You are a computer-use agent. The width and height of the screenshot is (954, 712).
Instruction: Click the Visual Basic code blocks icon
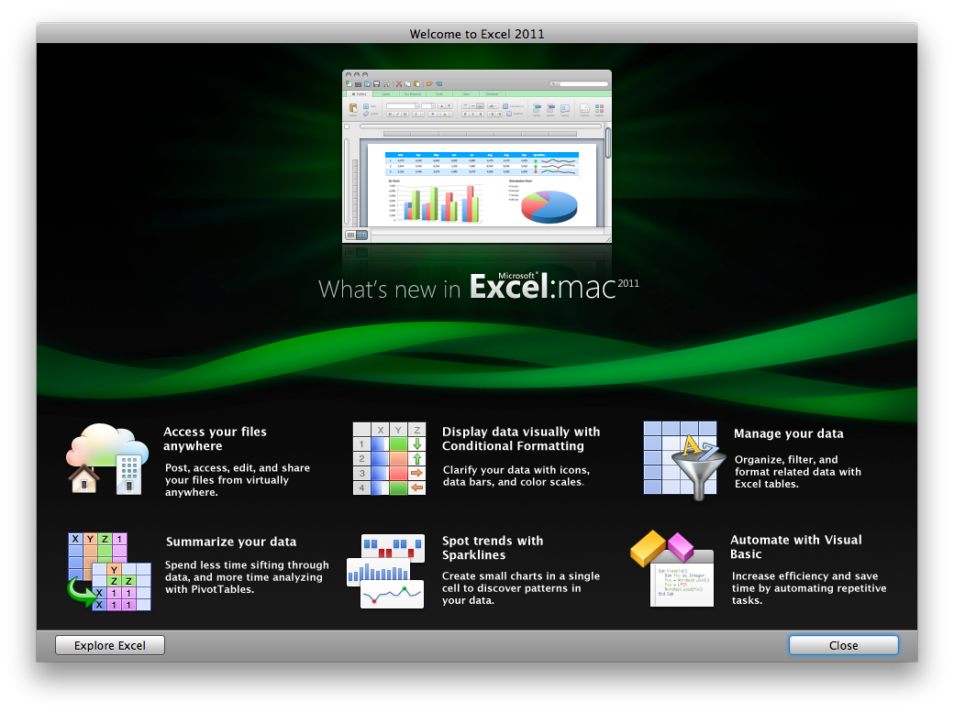672,568
